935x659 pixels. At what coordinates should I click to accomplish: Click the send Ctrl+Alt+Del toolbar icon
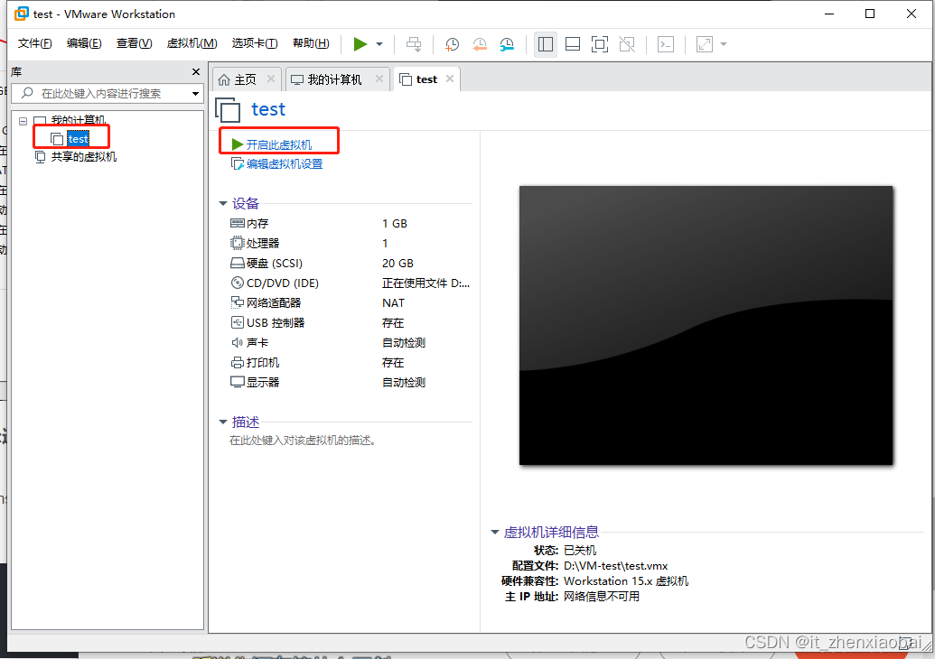[414, 44]
